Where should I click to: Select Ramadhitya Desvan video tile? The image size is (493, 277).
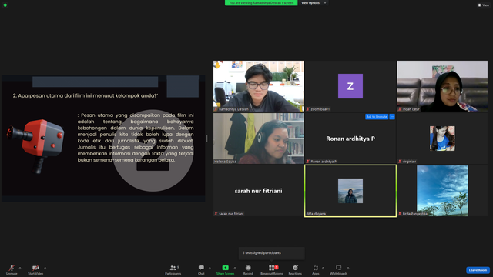pos(259,86)
